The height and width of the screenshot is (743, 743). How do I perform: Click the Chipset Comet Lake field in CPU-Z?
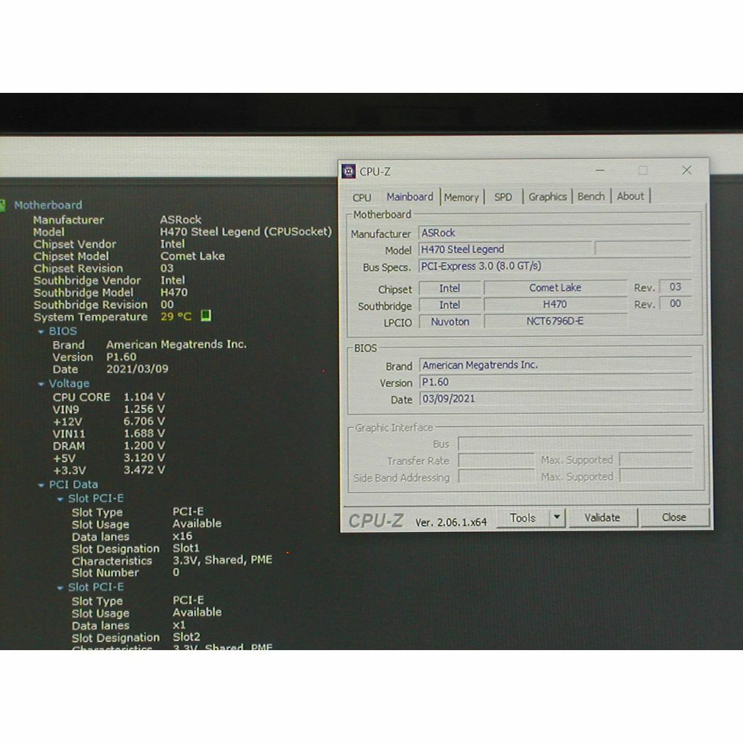coord(555,288)
